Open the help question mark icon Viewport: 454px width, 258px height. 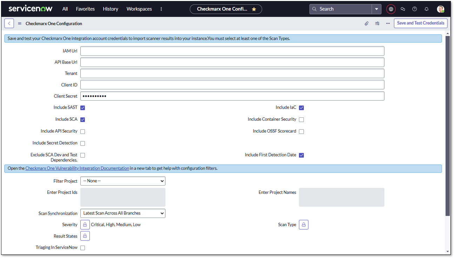(415, 9)
